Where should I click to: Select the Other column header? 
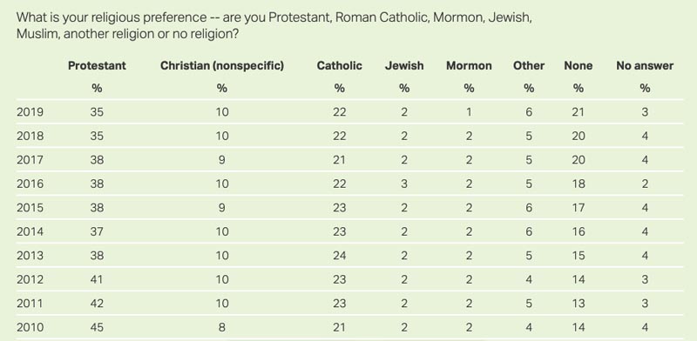(529, 66)
